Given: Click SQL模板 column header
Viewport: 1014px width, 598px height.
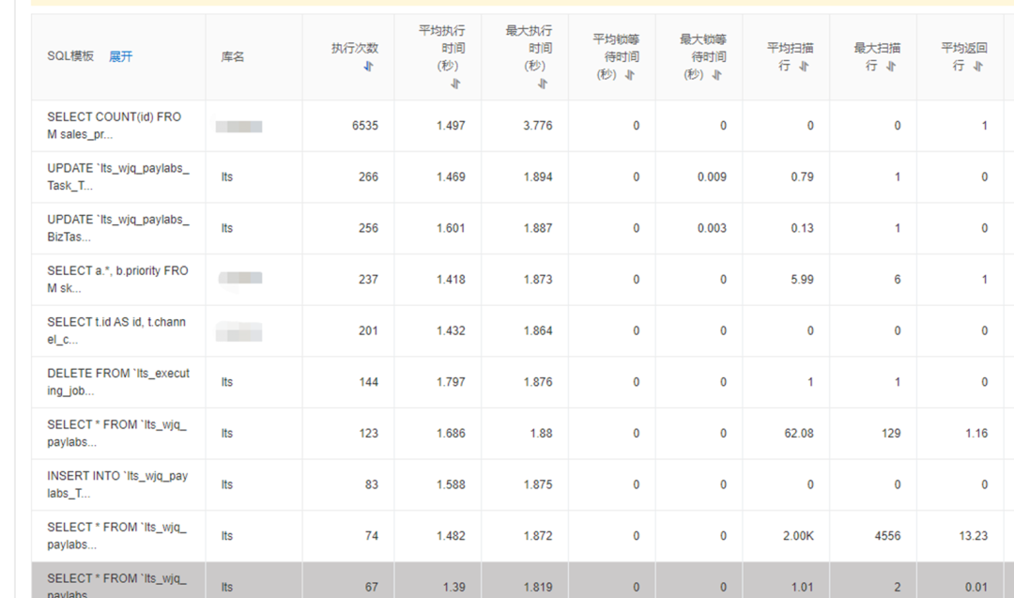Looking at the screenshot, I should 70,56.
